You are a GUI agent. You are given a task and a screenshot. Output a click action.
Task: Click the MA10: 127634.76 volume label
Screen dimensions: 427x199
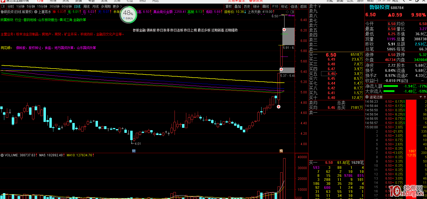pyautogui.click(x=80, y=155)
